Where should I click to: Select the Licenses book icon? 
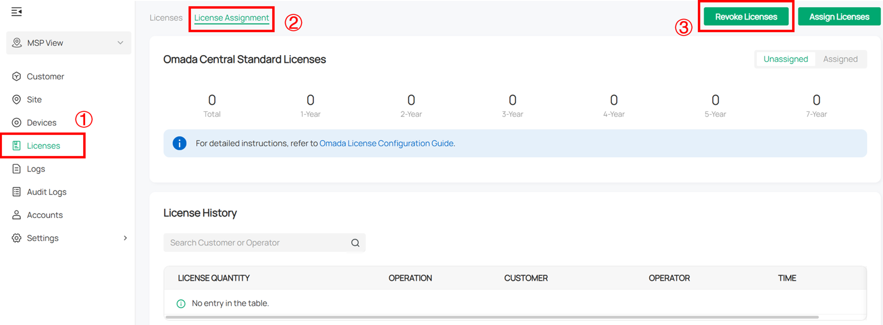[16, 145]
